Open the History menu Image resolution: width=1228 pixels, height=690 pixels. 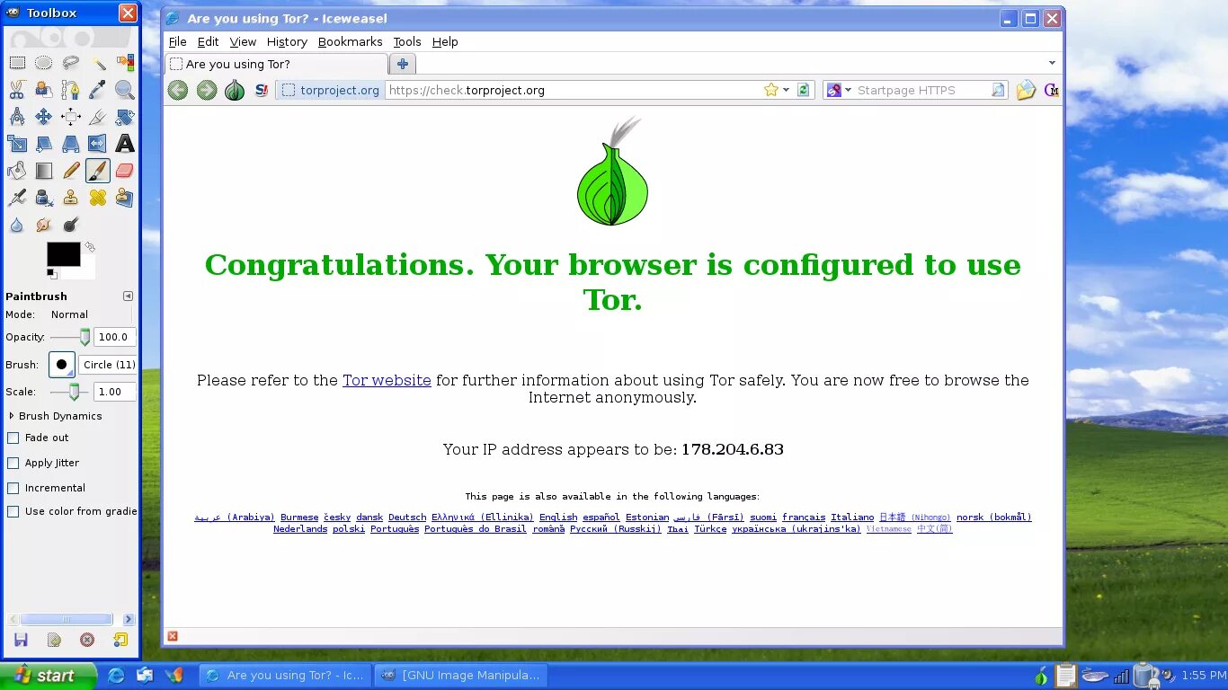click(287, 41)
